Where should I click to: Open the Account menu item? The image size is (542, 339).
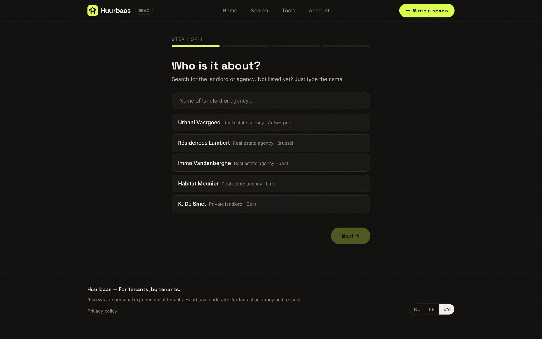click(319, 11)
